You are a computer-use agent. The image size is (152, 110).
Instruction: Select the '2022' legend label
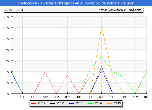(x=60, y=103)
